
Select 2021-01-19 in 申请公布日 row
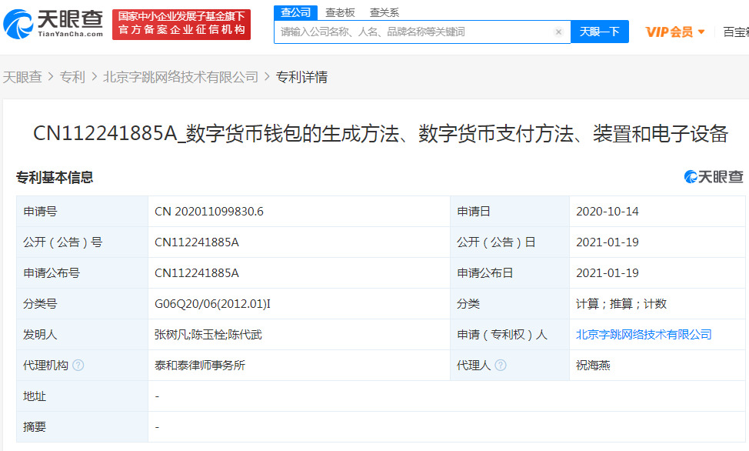608,273
